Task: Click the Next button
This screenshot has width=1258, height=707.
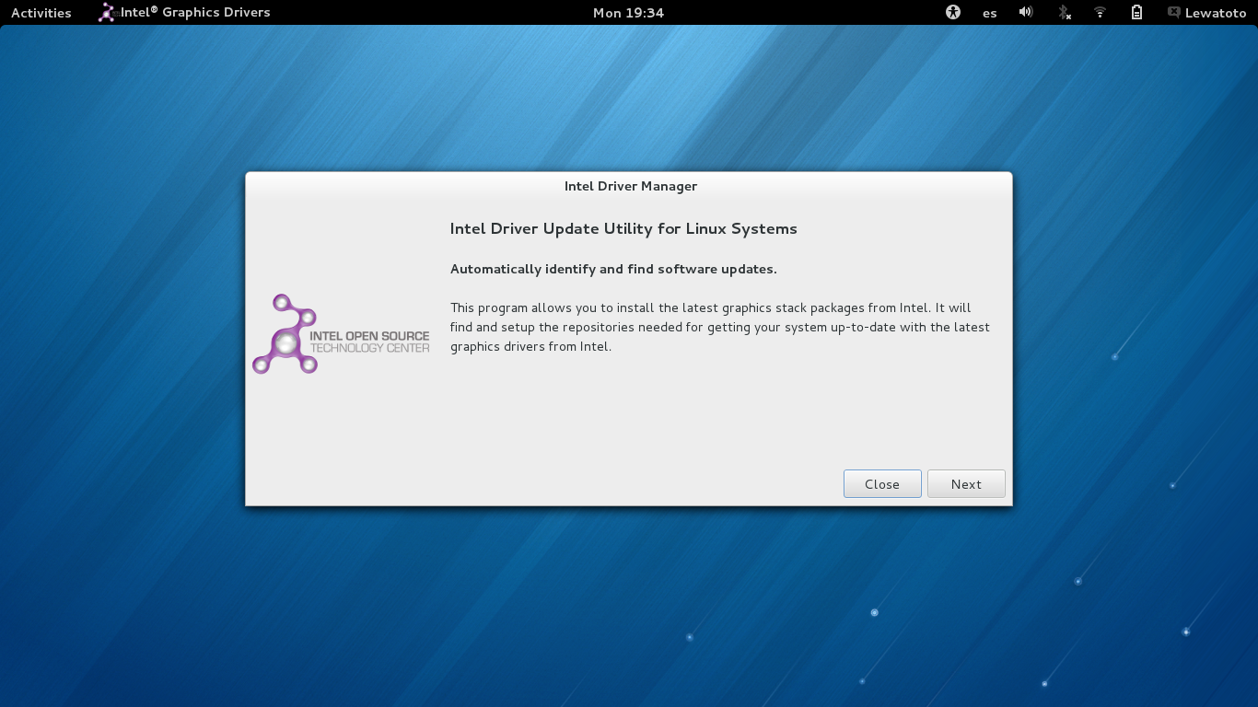Action: (966, 484)
